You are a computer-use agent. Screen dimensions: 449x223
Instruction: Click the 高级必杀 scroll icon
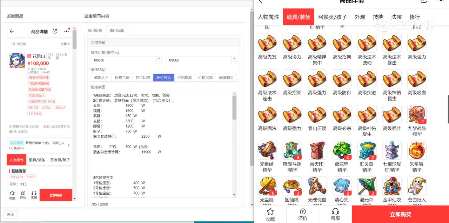(342, 115)
